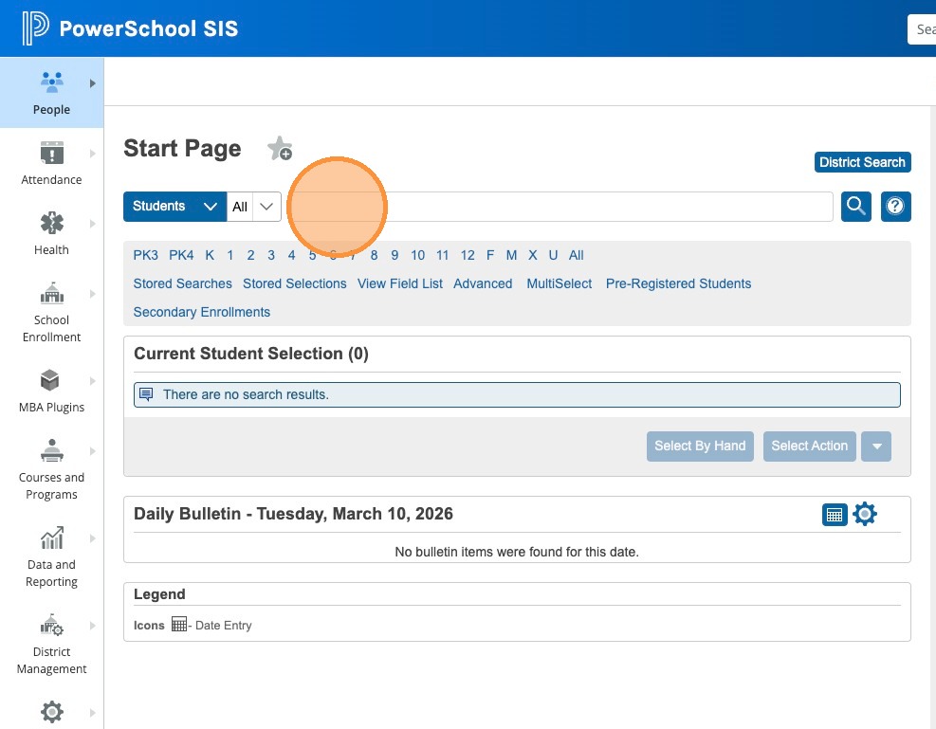The image size is (936, 729).
Task: Open Daily Bulletin gear settings
Action: (865, 514)
